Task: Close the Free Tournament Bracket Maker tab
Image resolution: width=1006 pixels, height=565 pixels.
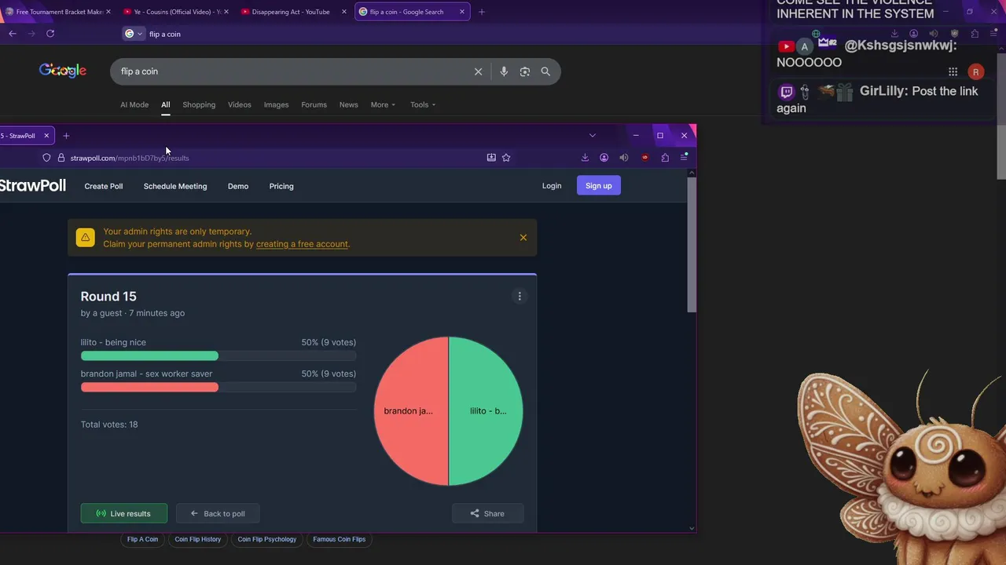Action: pos(108,12)
